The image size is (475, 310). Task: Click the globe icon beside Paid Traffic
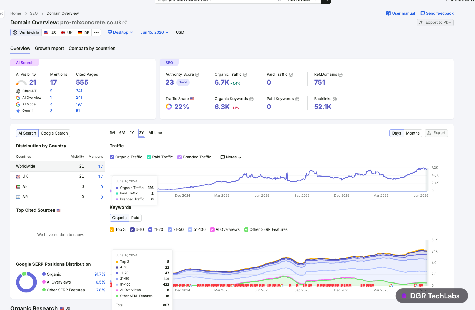tap(291, 75)
